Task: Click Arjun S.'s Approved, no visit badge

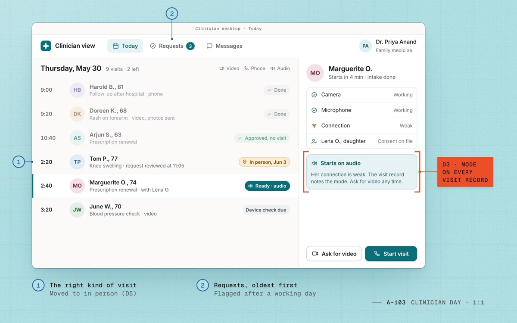Action: pos(262,138)
